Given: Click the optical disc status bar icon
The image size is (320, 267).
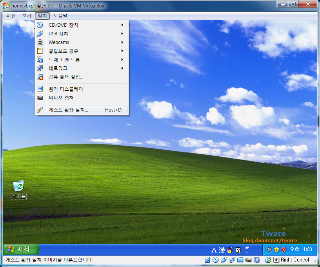Looking at the screenshot, I should click(x=216, y=260).
